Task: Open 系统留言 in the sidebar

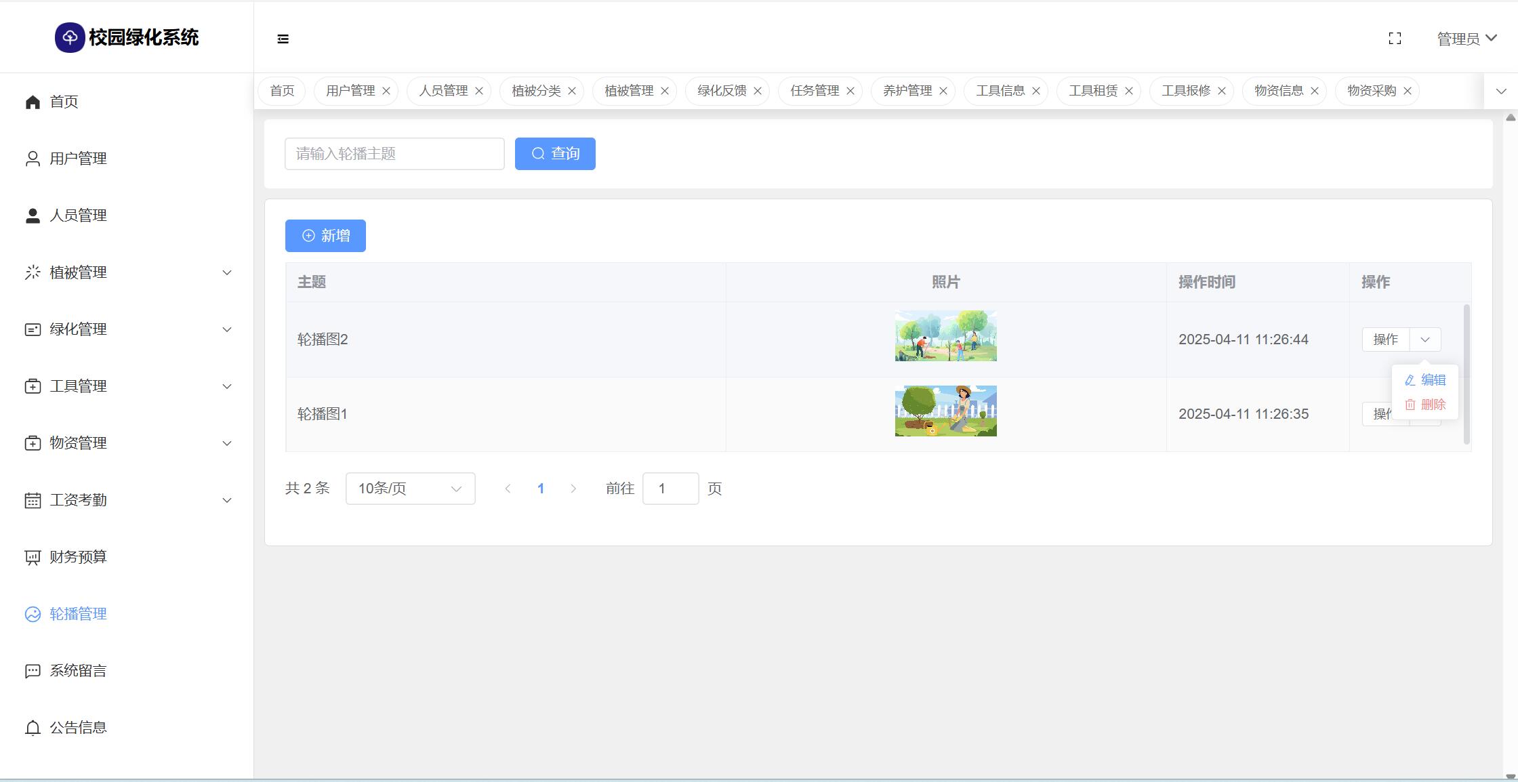Action: pyautogui.click(x=78, y=671)
